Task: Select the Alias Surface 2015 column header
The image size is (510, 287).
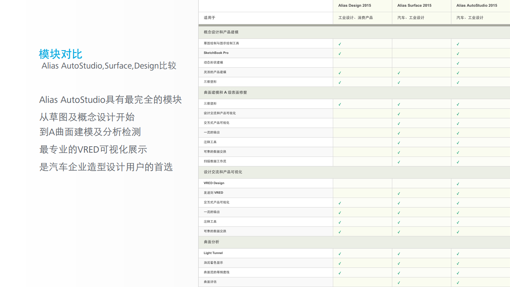Action: point(414,6)
